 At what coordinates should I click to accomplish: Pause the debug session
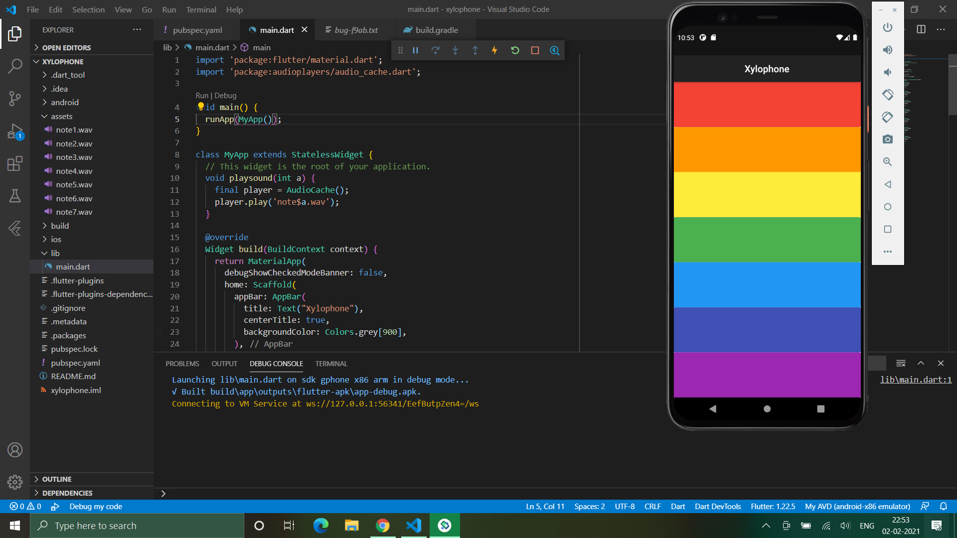click(x=415, y=50)
